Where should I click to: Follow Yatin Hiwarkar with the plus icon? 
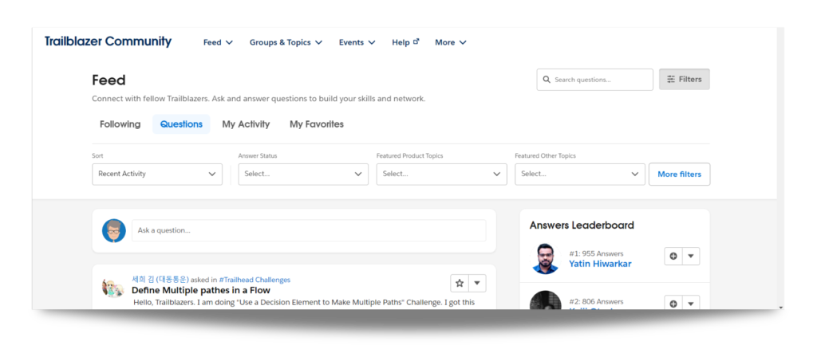click(673, 257)
